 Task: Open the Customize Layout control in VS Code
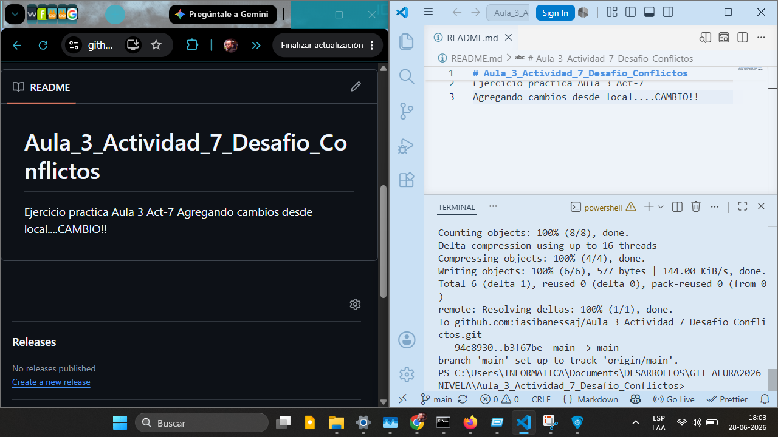[x=612, y=12]
